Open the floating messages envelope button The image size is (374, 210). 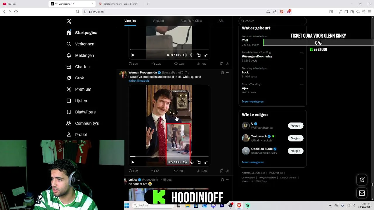coord(362,193)
